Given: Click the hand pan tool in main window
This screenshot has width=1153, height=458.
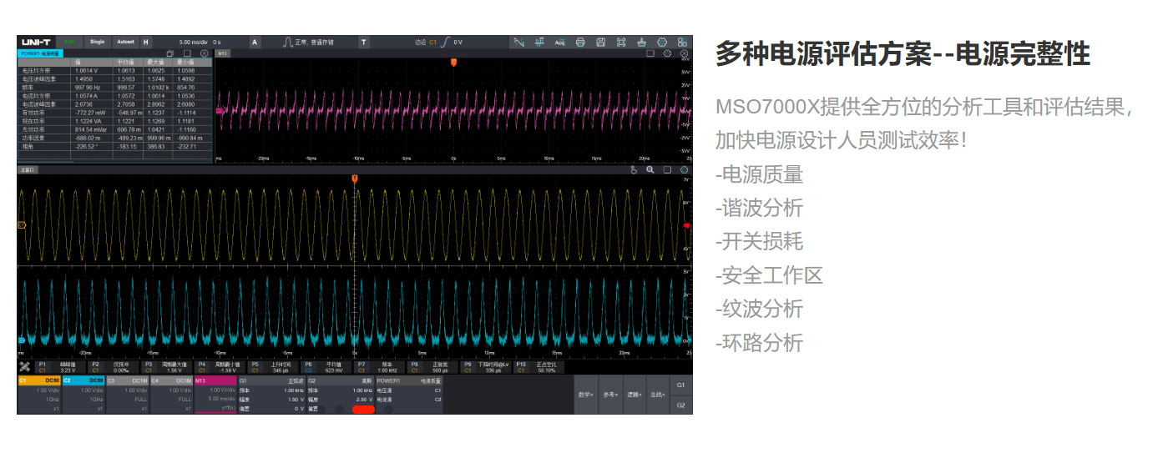Looking at the screenshot, I should 634,169.
